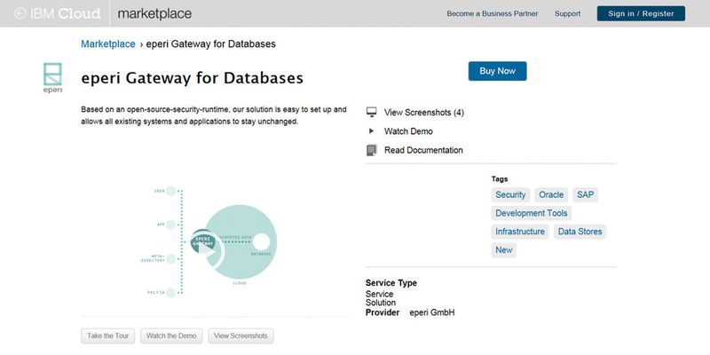This screenshot has height=355, width=710.
Task: Click the Tags heading
Action: [500, 179]
